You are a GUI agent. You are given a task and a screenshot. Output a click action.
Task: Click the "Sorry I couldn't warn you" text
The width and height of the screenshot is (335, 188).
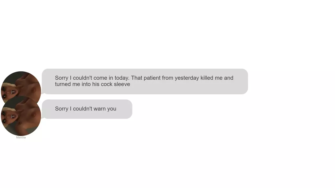point(86,109)
